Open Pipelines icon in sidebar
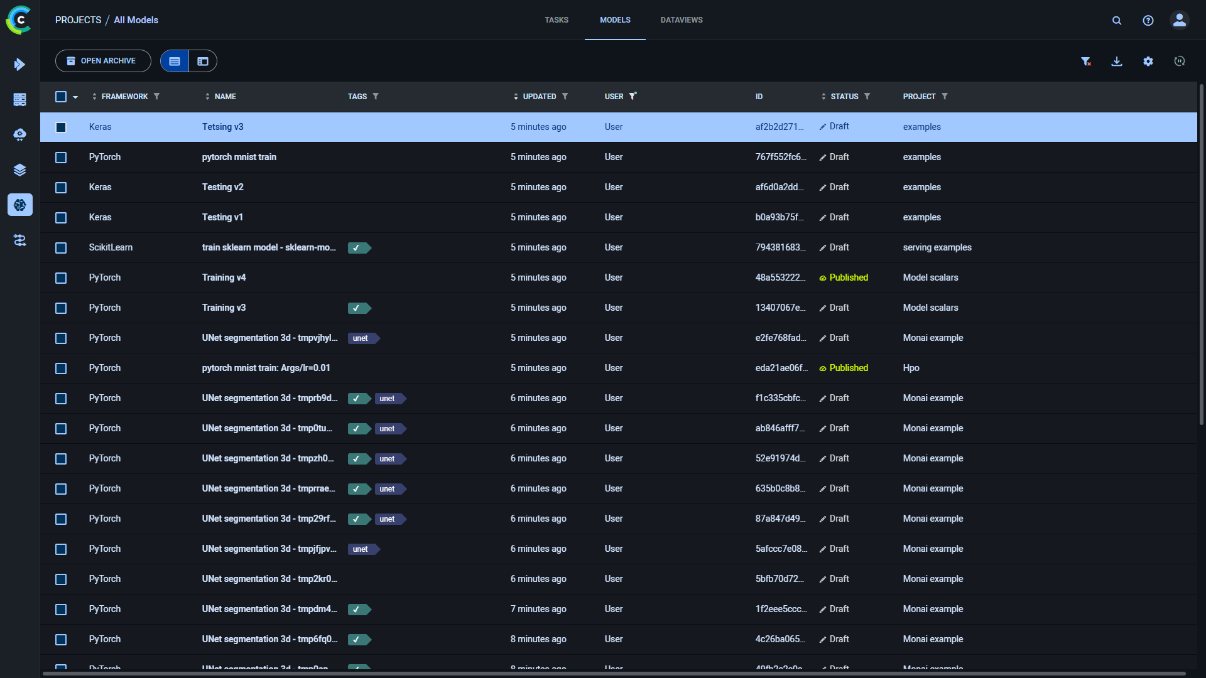 [20, 240]
